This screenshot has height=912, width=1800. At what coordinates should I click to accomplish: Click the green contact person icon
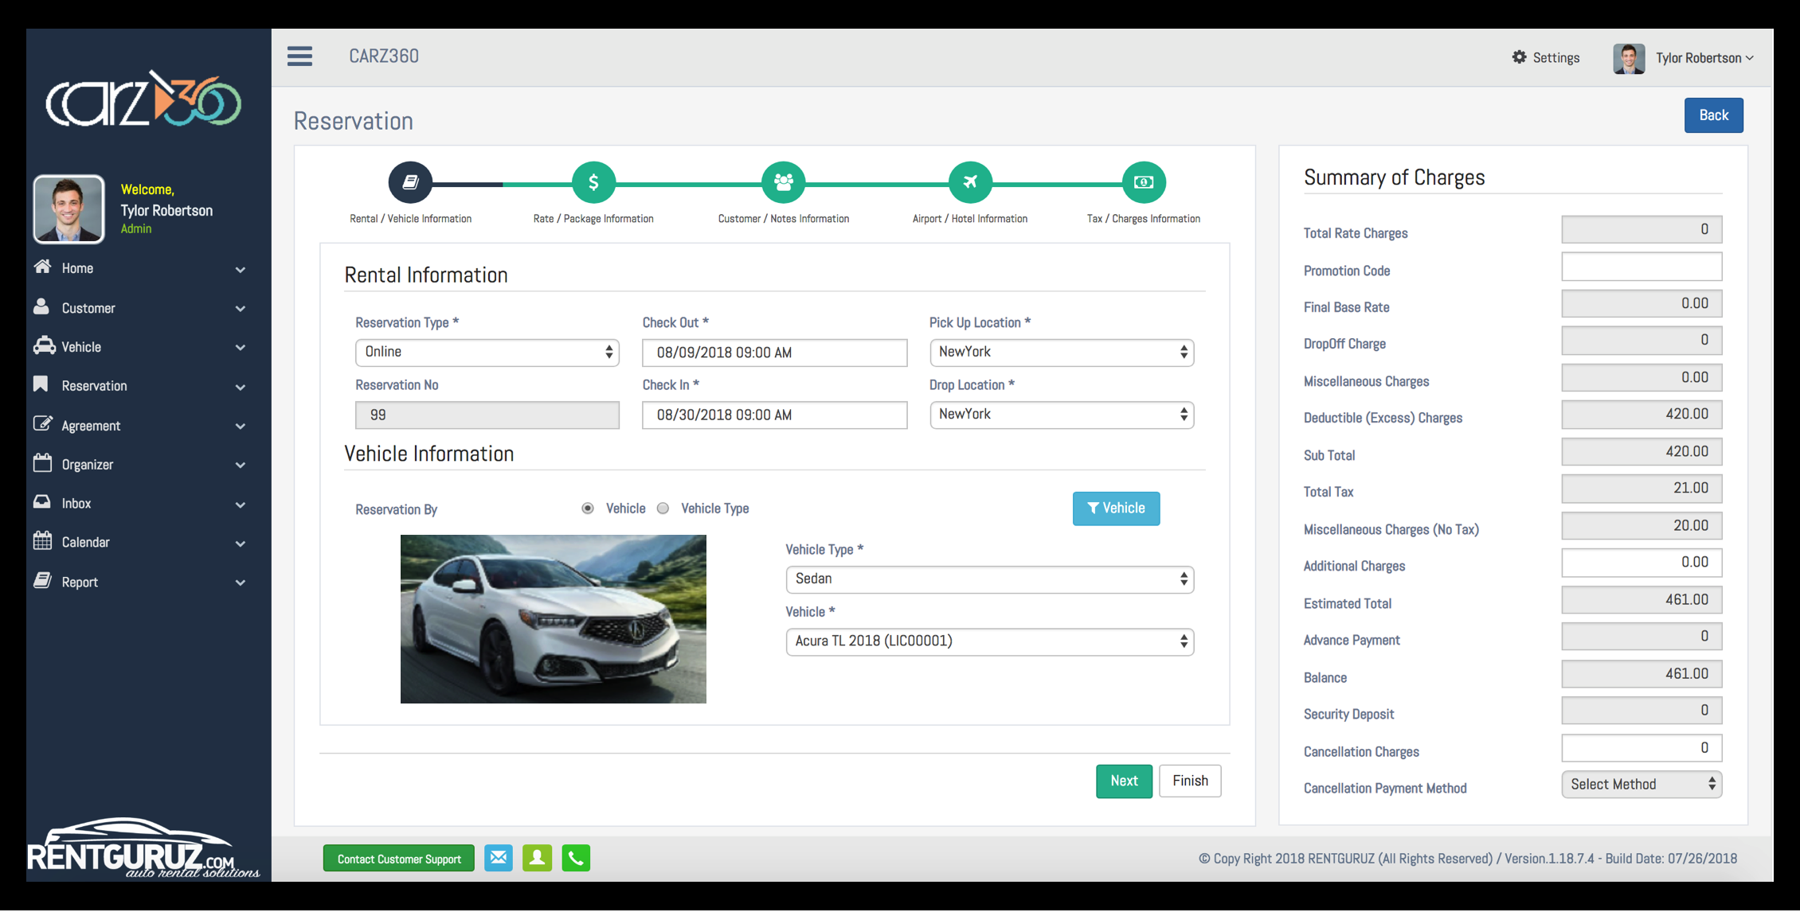click(537, 858)
